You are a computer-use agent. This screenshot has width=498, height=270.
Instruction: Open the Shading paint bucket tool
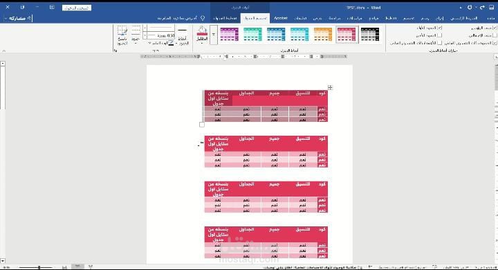pos(202,35)
